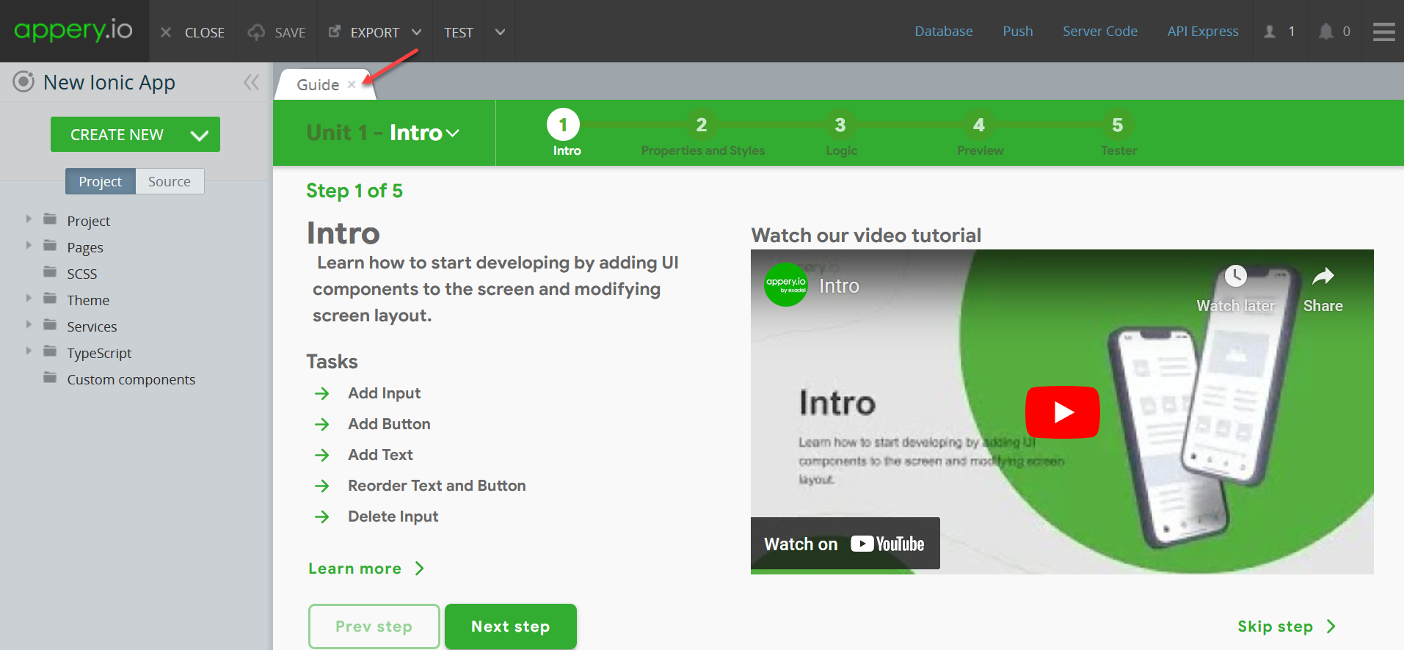Click the Intro video title
The height and width of the screenshot is (650, 1404).
(839, 286)
